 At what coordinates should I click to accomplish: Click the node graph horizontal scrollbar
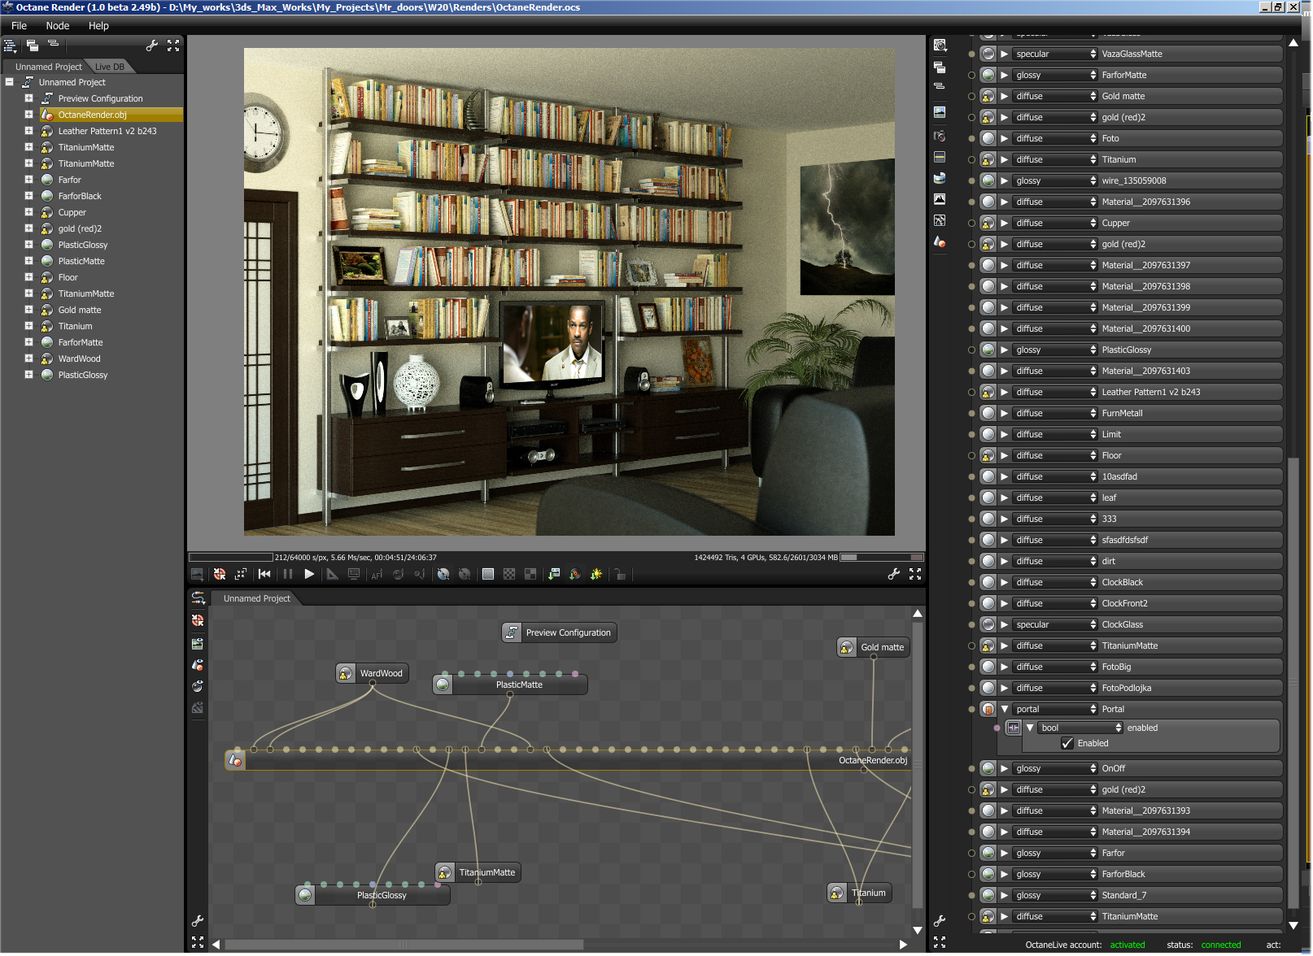pyautogui.click(x=404, y=945)
